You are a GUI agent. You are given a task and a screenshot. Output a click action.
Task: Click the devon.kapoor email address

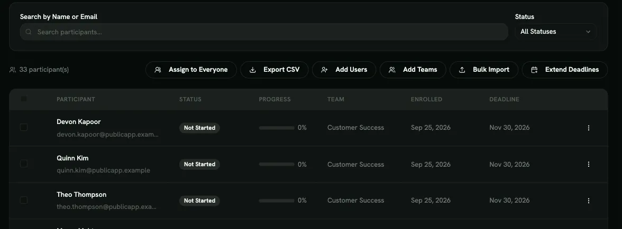pos(107,134)
